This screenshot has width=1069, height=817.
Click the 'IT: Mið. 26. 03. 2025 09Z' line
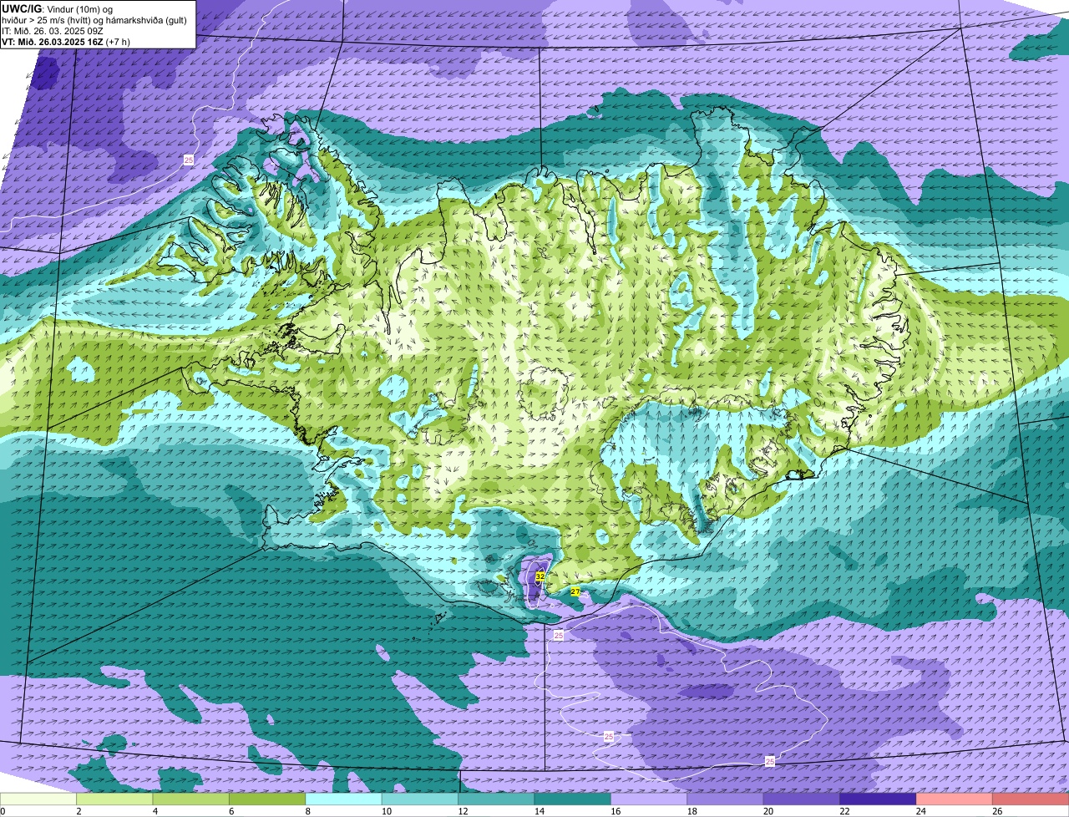click(x=53, y=30)
